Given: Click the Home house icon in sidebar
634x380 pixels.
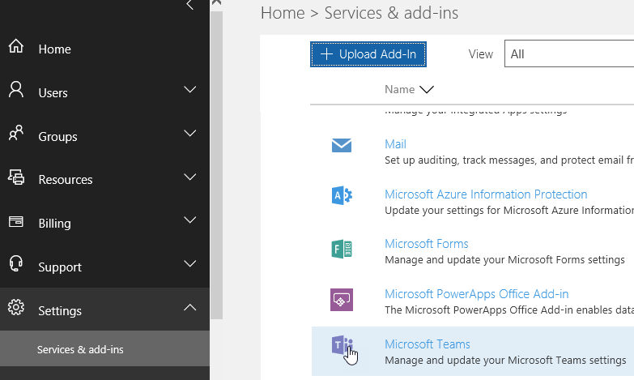Looking at the screenshot, I should point(16,48).
